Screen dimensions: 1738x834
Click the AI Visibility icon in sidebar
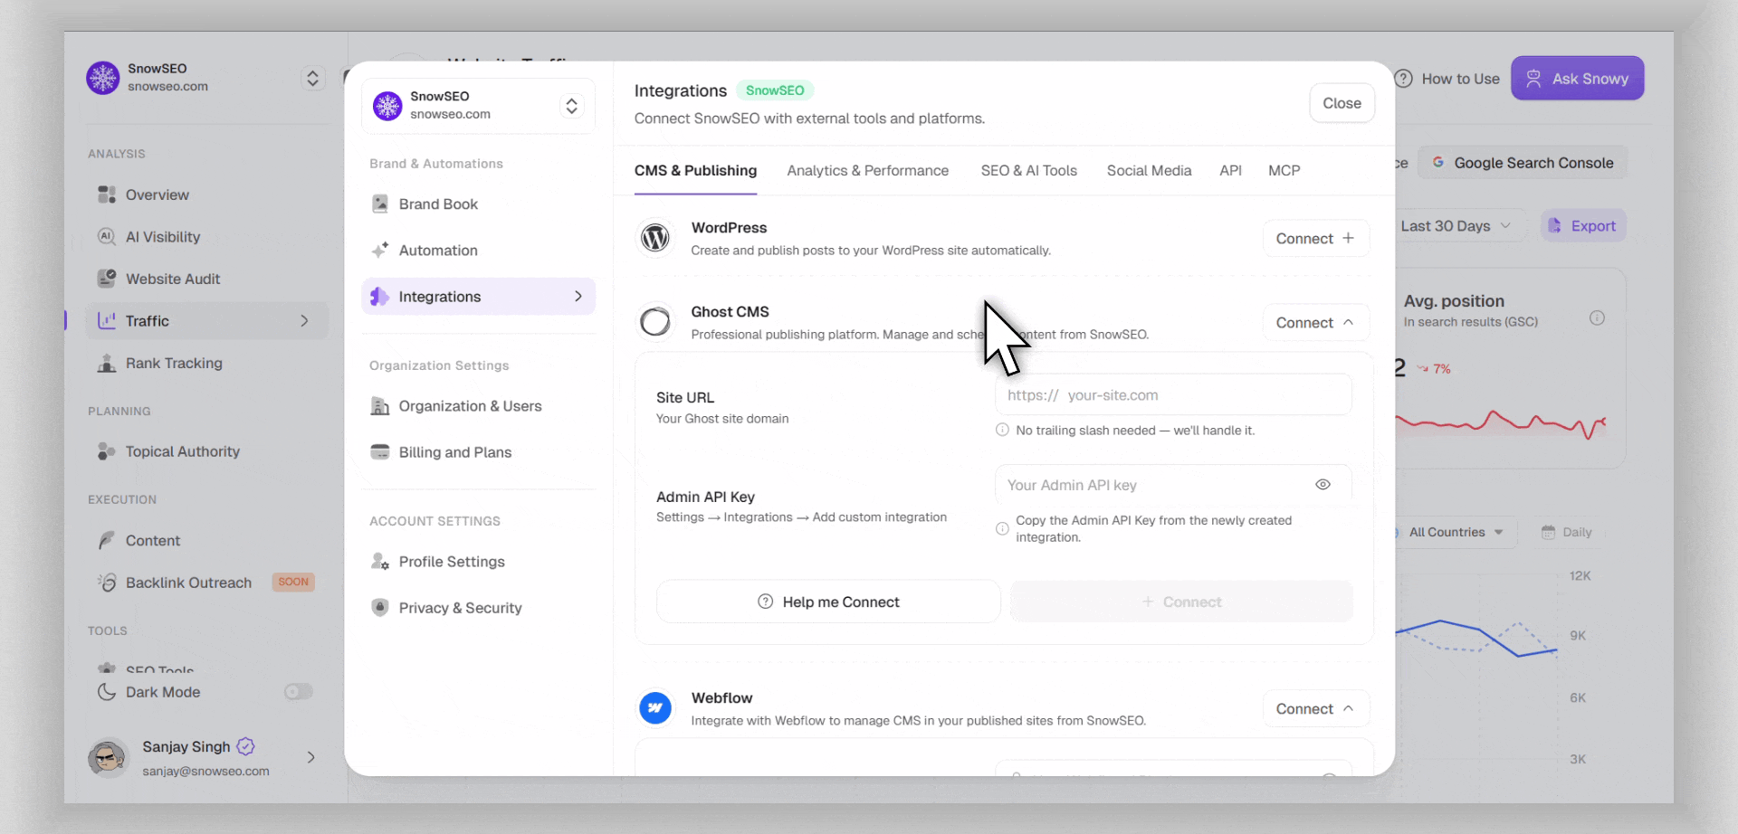click(x=107, y=237)
